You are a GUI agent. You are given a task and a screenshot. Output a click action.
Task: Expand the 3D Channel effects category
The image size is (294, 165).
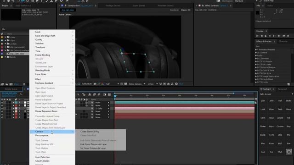pos(256,53)
